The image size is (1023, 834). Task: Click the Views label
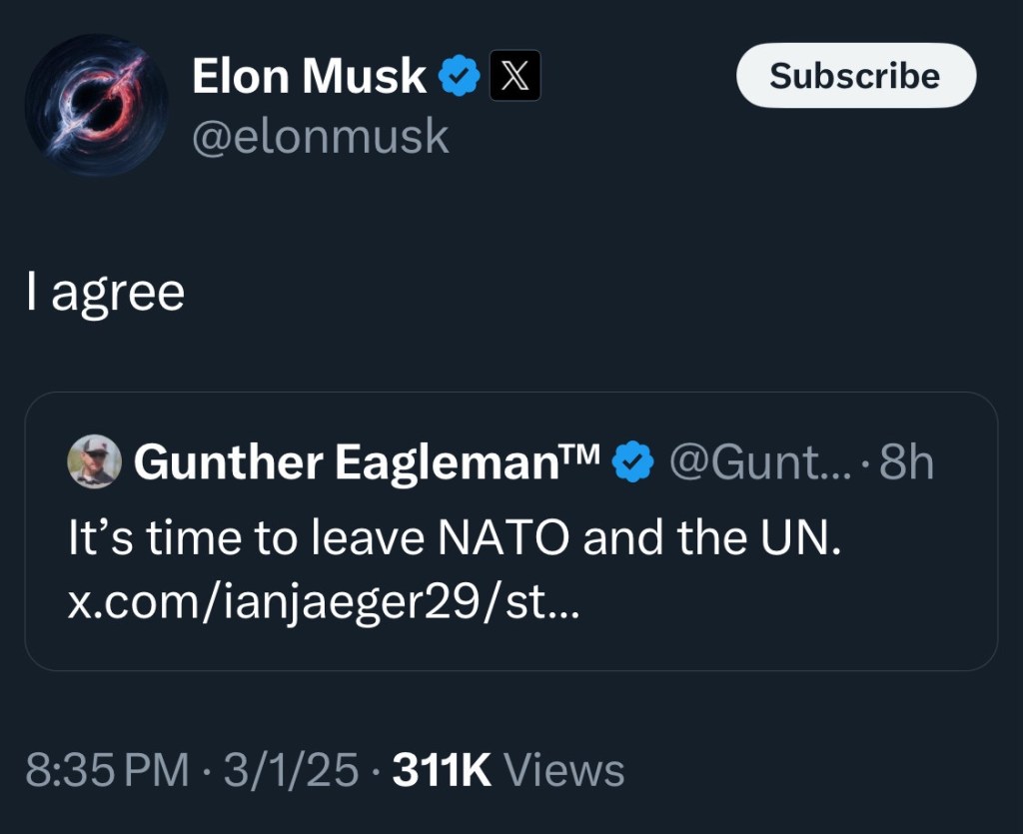[564, 771]
